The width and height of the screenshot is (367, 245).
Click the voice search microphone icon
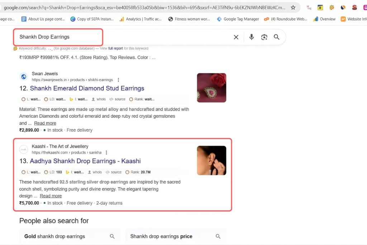(x=252, y=37)
